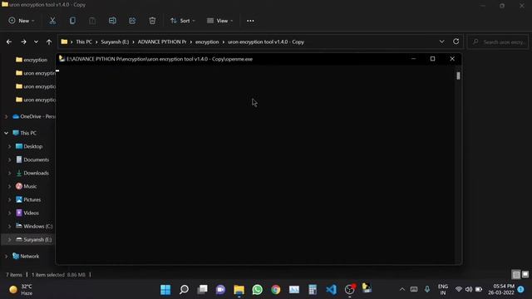Click the Search box in File Explorer
The width and height of the screenshot is (532, 299).
tap(498, 42)
